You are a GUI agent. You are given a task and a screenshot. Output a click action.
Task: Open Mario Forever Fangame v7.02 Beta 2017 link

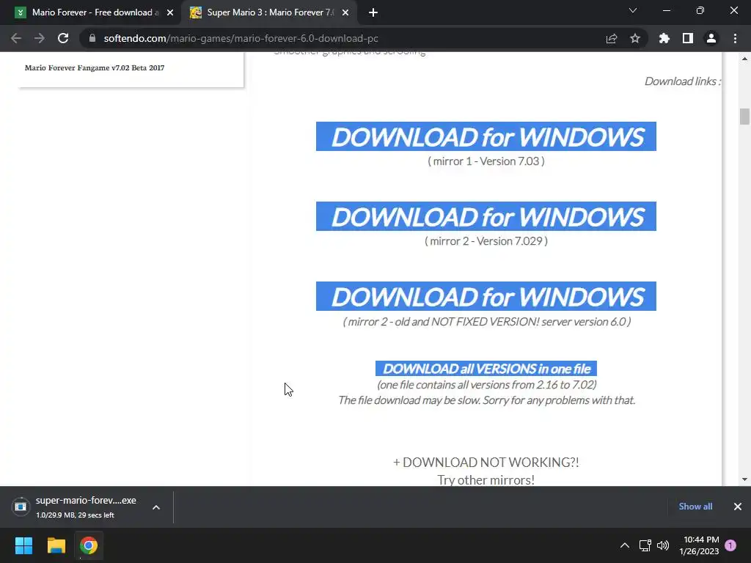tap(95, 68)
